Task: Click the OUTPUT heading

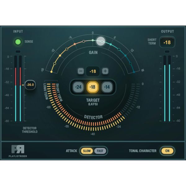Action: click(167, 32)
